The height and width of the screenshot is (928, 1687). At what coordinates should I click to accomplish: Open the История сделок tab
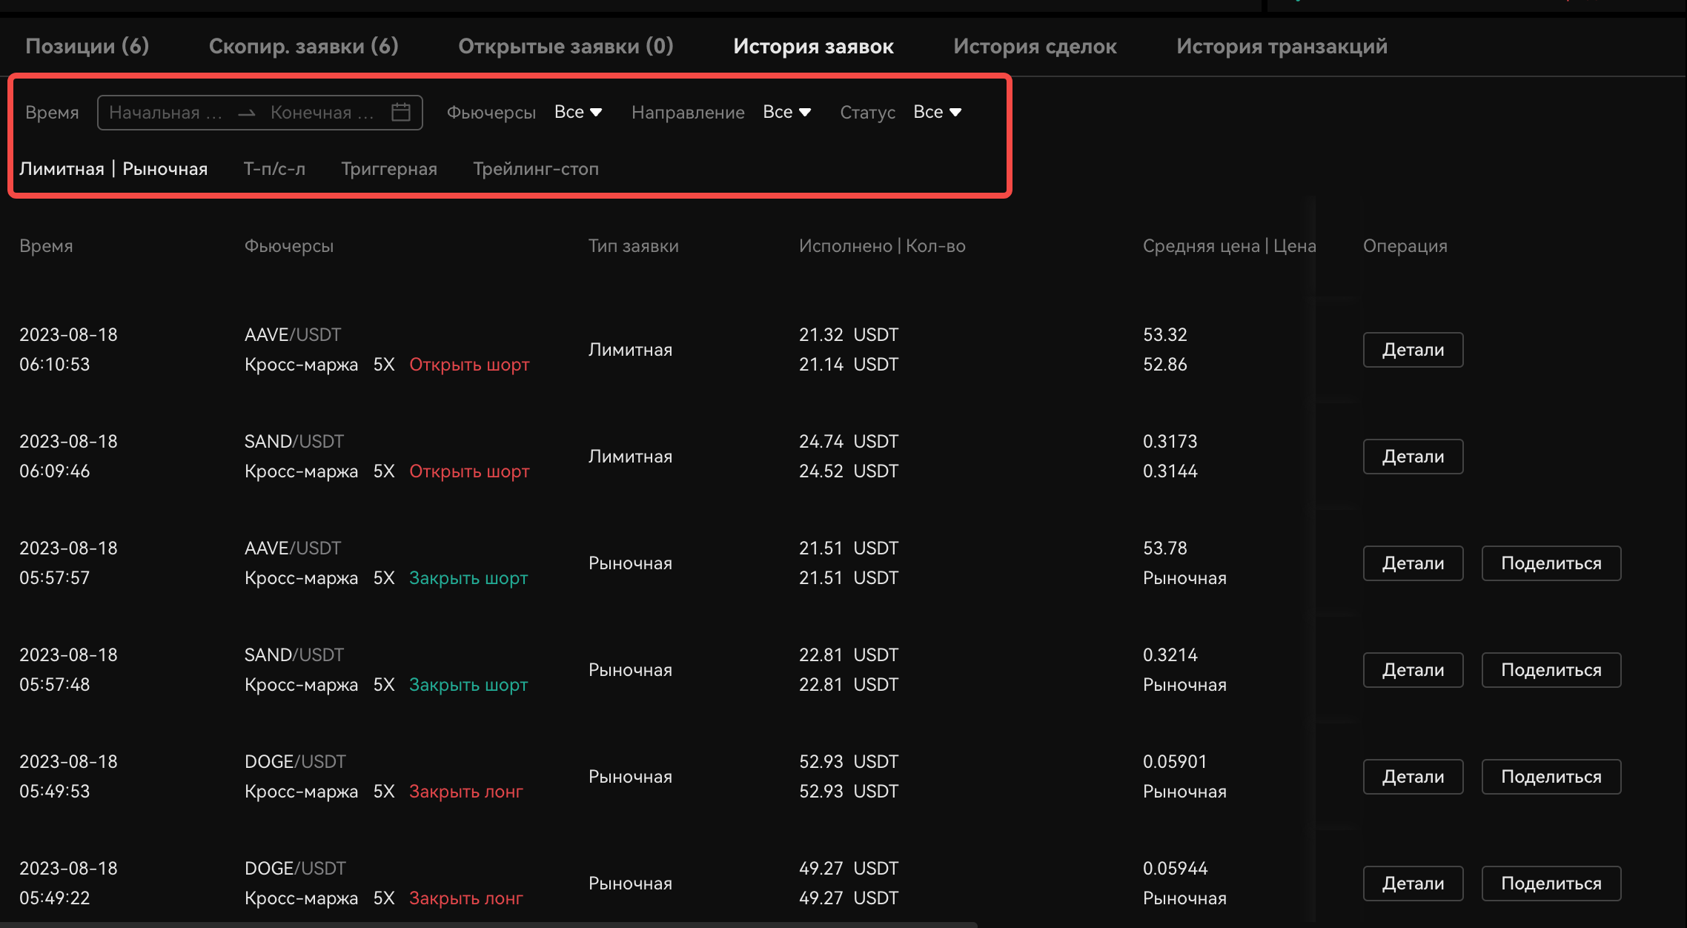(x=1035, y=46)
